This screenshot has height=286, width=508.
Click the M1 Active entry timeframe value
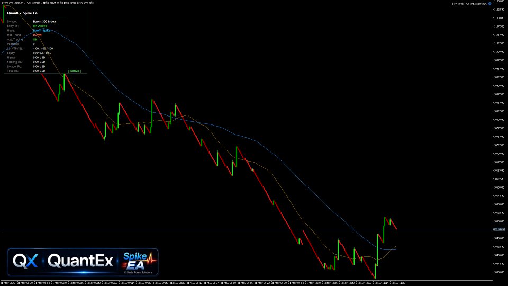tap(40, 26)
